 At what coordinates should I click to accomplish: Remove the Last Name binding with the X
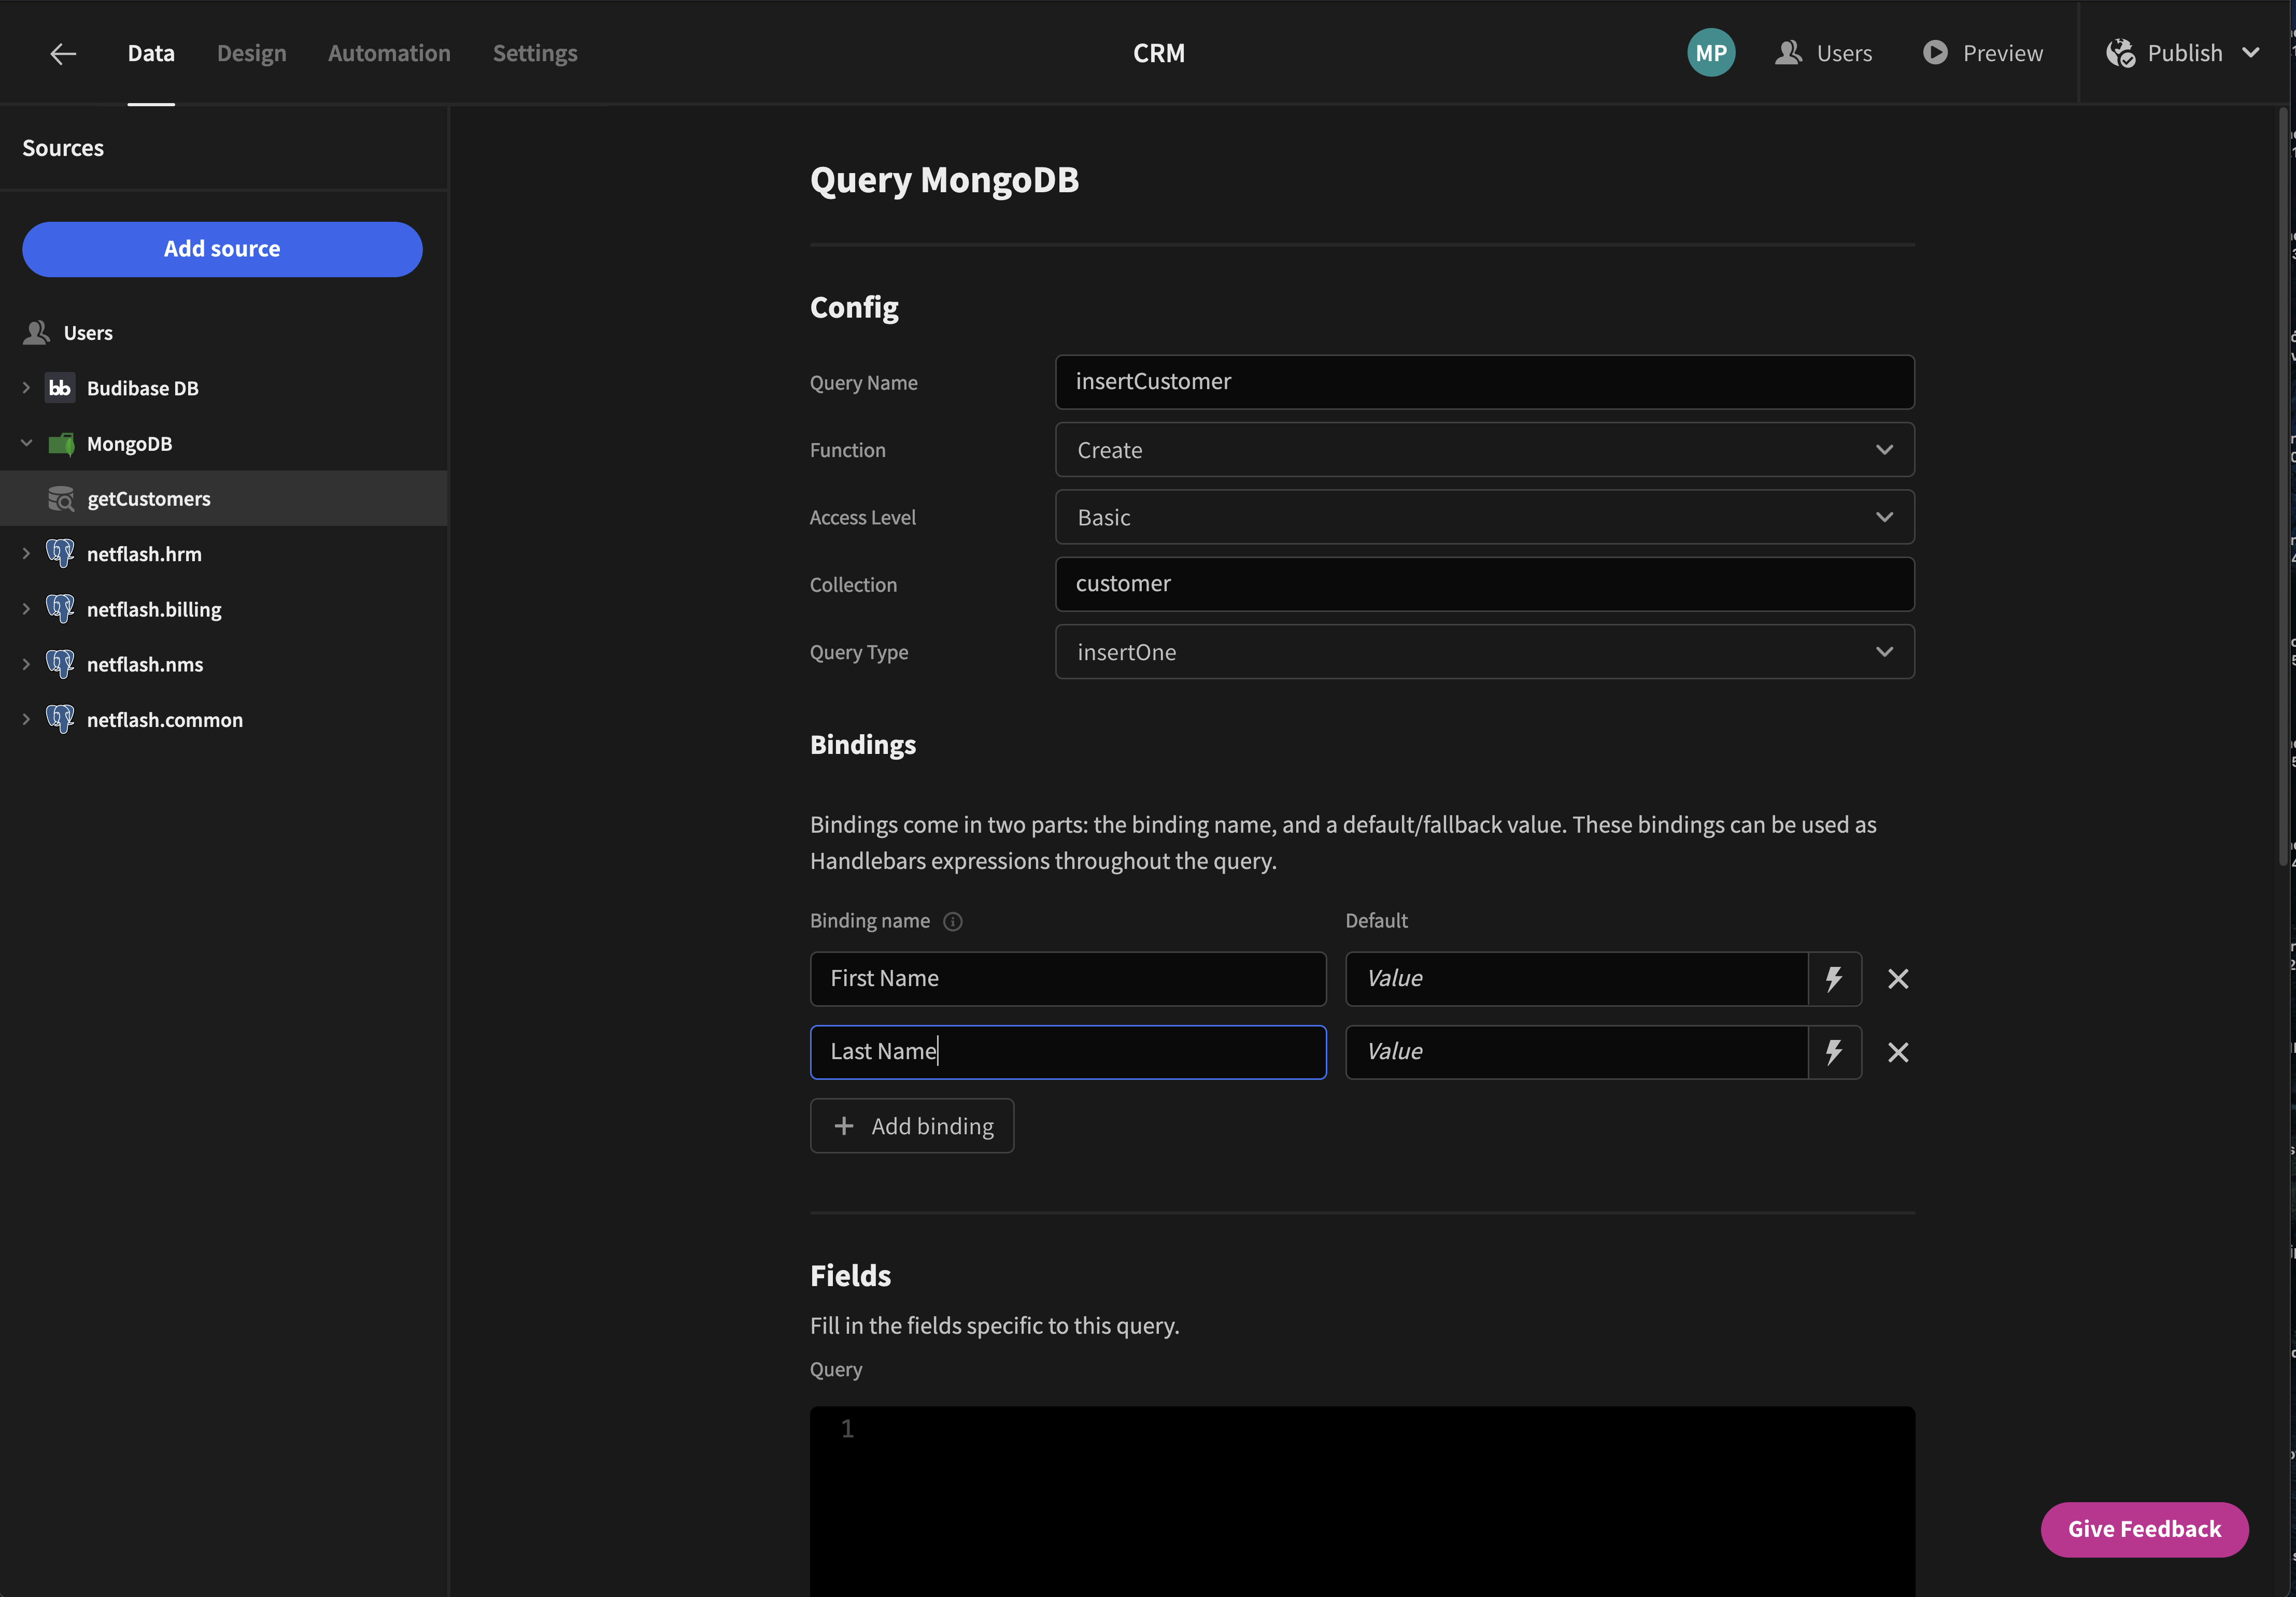coord(1897,1052)
